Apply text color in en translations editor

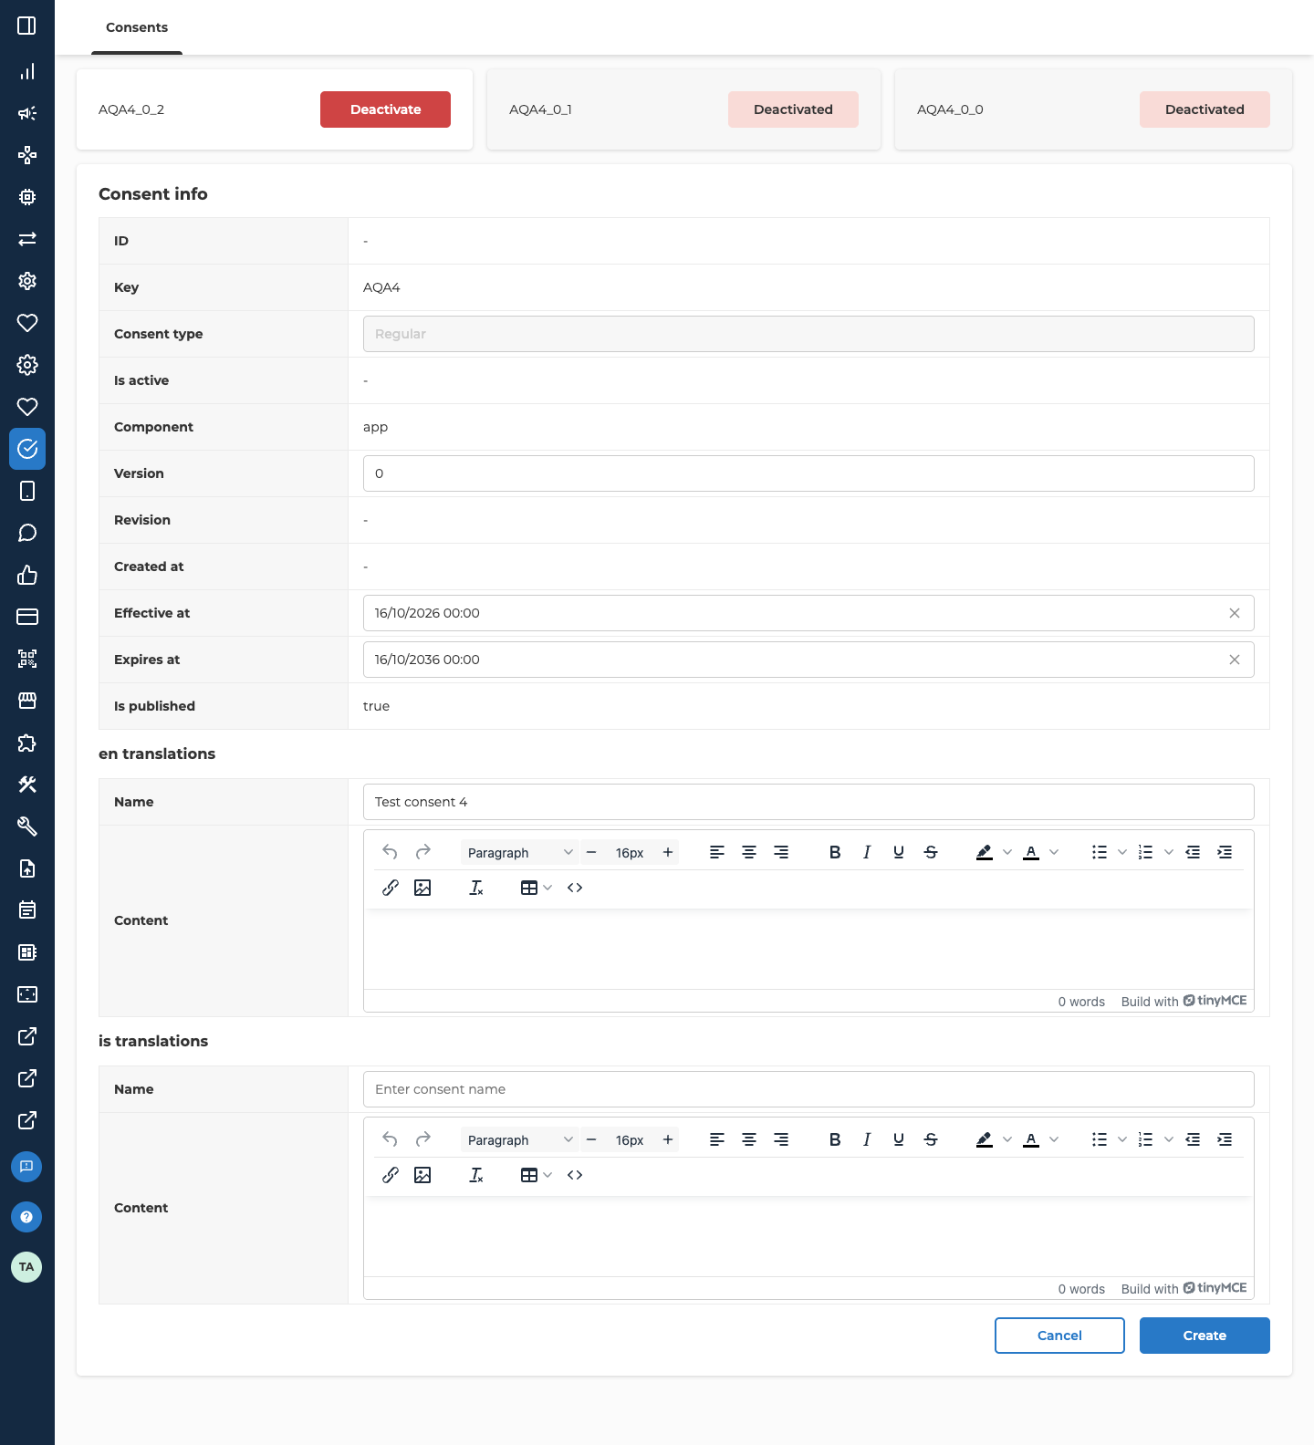click(x=1031, y=852)
